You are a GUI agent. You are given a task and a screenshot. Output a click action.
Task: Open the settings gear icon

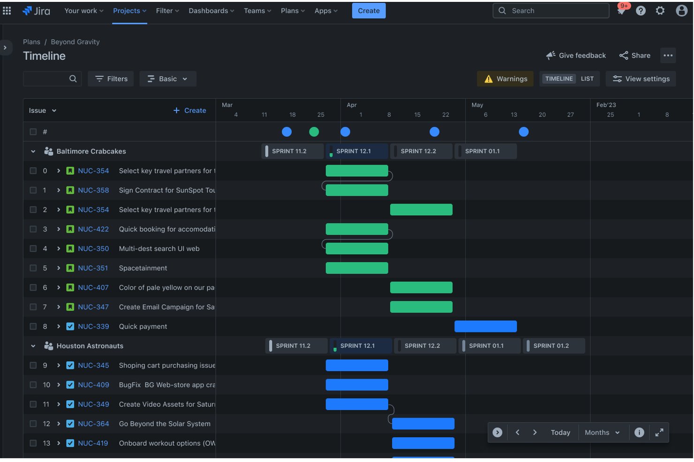660,10
